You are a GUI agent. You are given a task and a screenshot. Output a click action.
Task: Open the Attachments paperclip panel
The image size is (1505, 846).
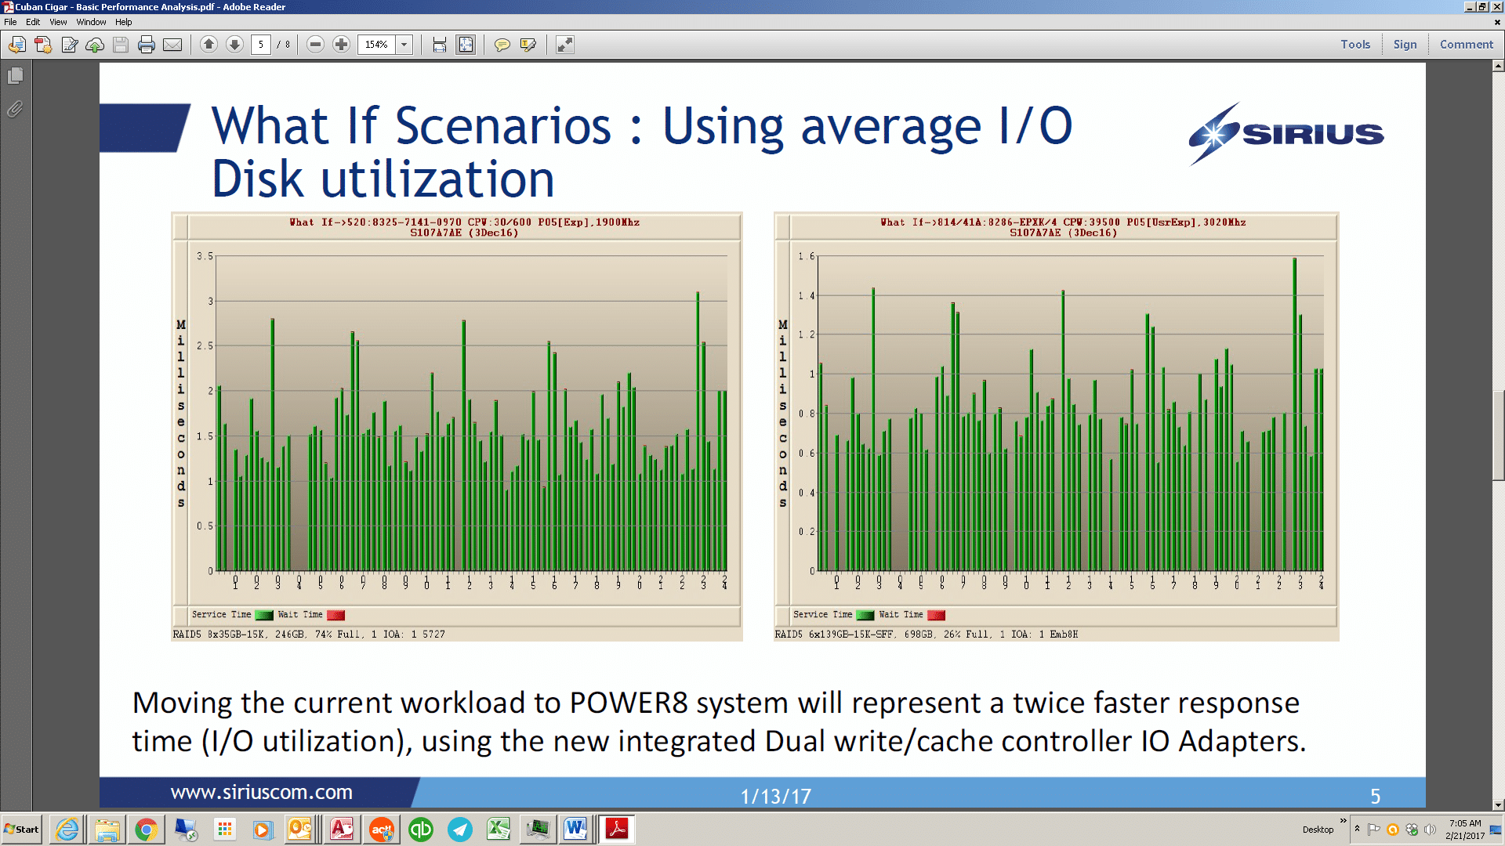(x=13, y=109)
